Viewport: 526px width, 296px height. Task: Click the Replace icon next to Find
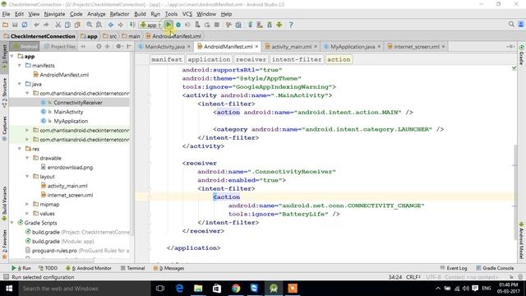(99, 25)
